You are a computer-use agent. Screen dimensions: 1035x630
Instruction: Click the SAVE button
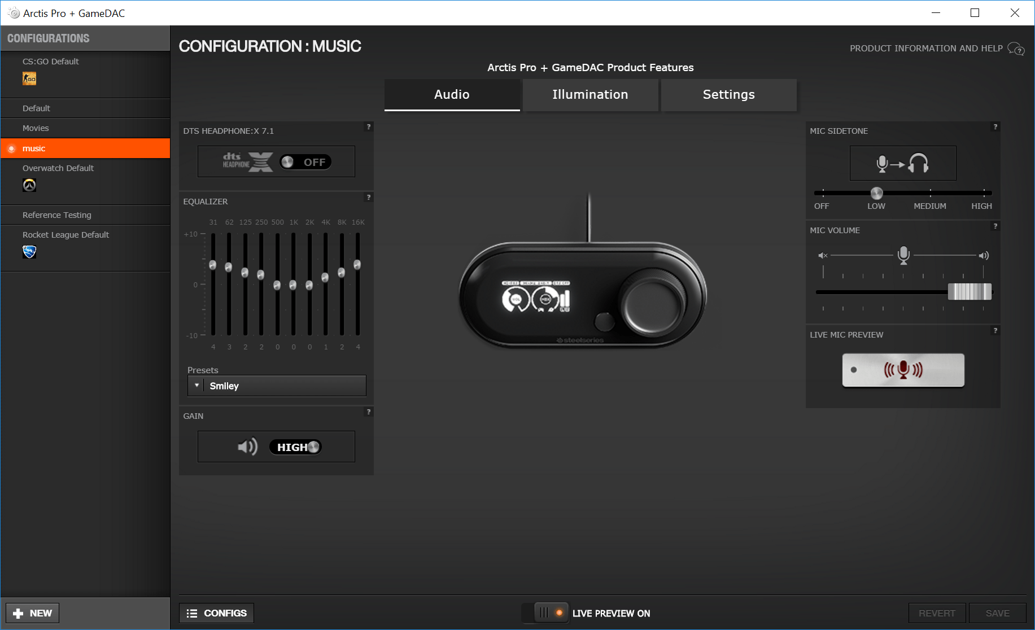tap(998, 613)
